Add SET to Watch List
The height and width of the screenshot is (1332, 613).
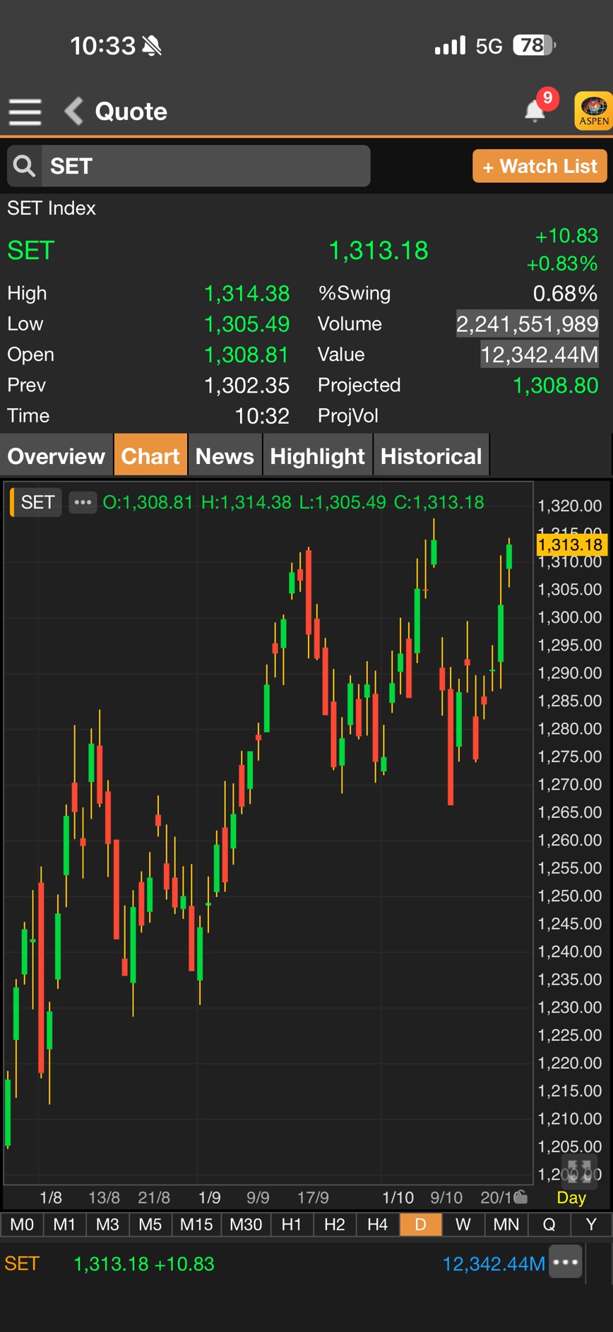[540, 166]
